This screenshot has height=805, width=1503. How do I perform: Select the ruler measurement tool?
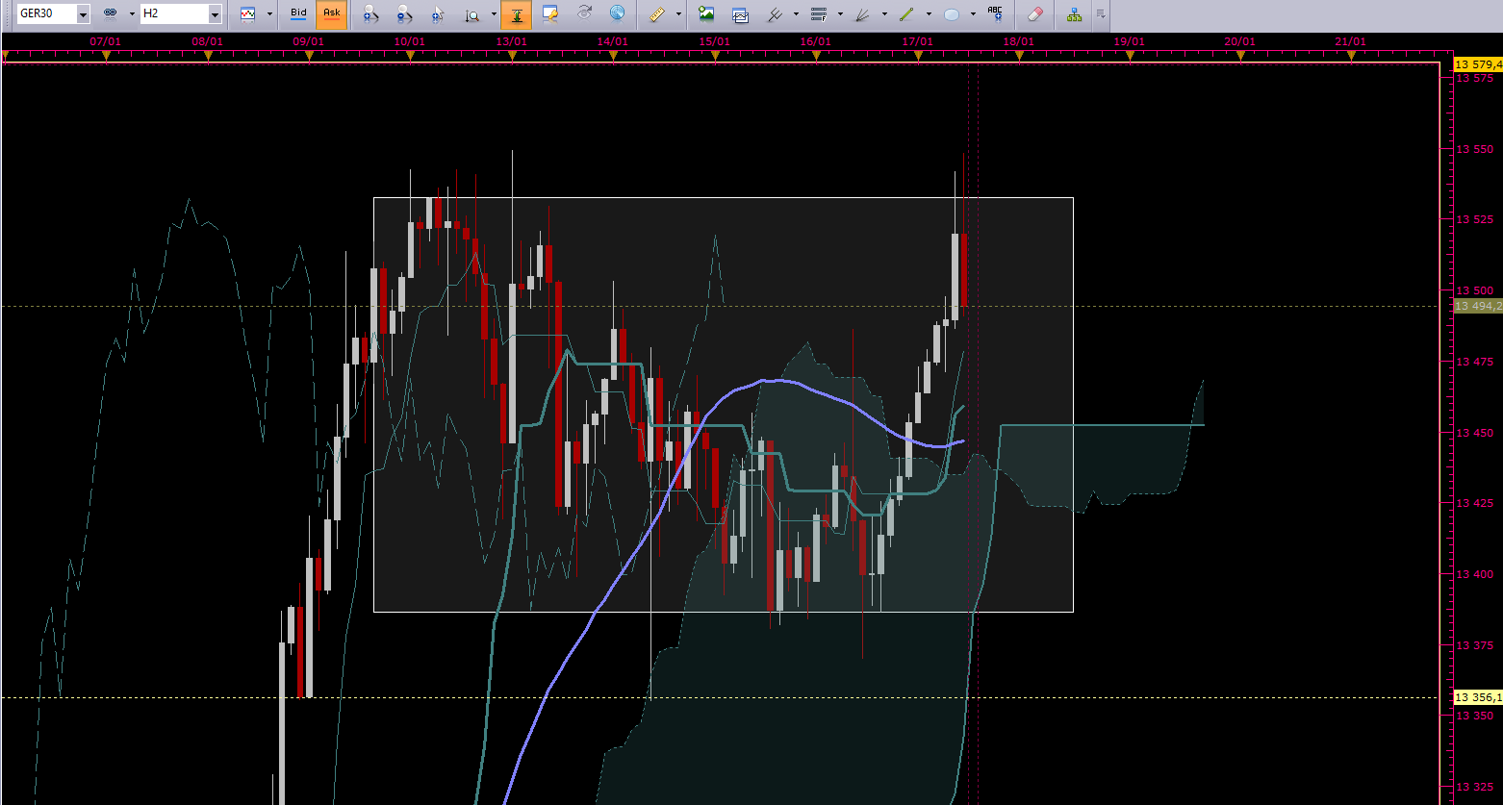[658, 14]
